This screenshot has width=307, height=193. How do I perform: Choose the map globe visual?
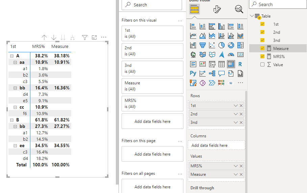(193, 55)
